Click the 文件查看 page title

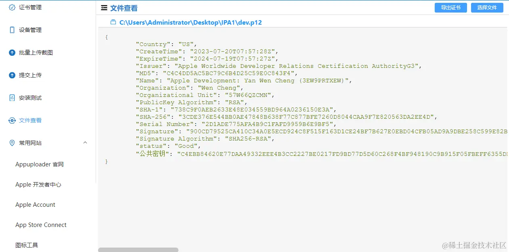[x=124, y=8]
